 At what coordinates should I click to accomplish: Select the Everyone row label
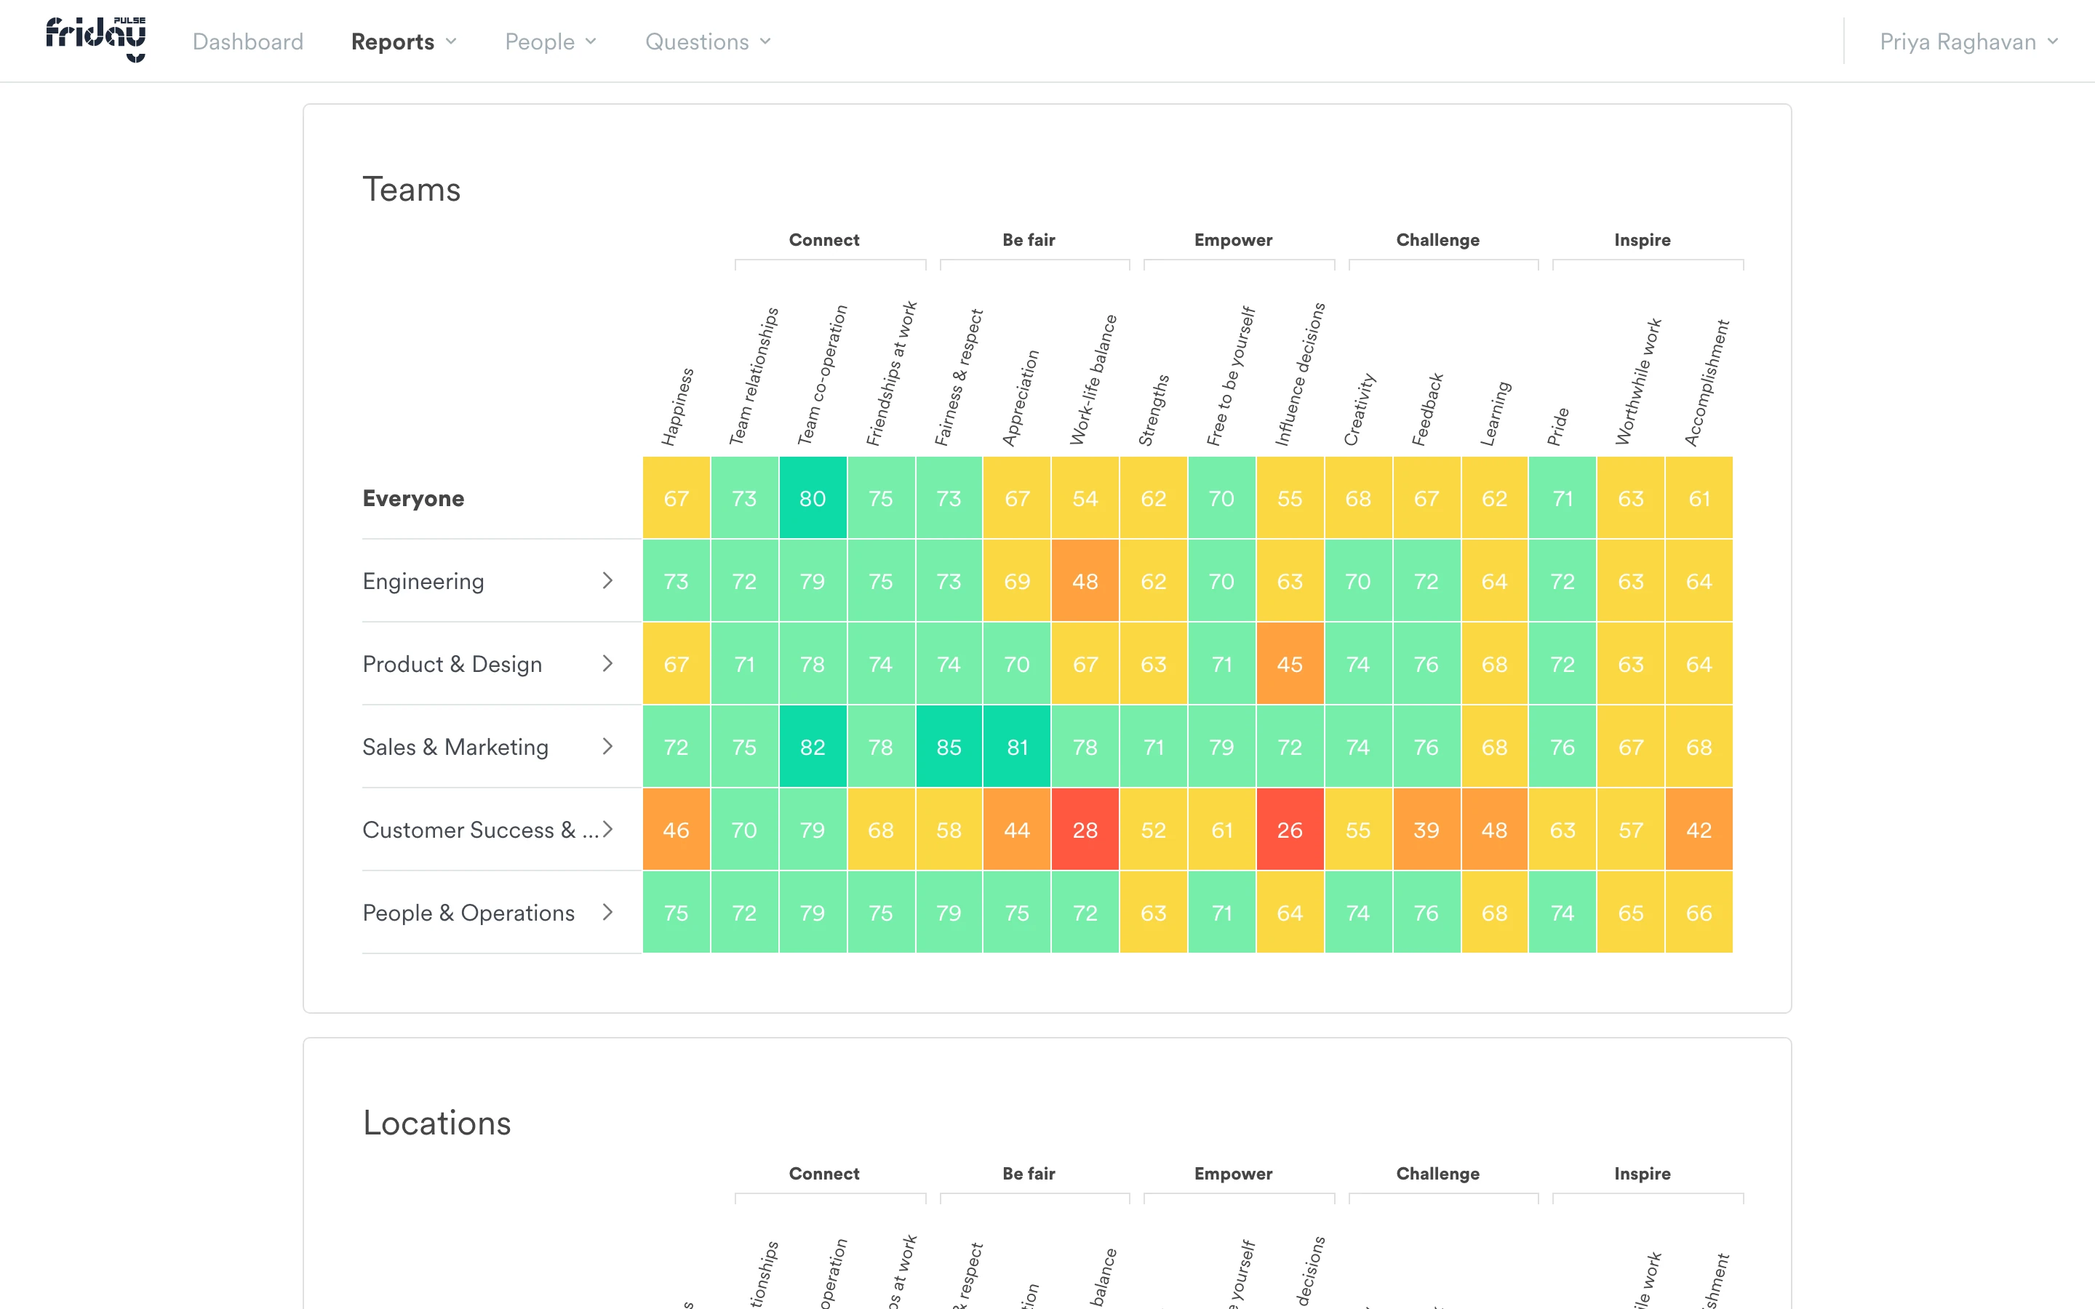coord(413,499)
